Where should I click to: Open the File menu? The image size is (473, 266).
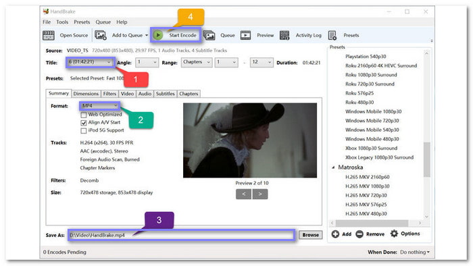click(47, 22)
